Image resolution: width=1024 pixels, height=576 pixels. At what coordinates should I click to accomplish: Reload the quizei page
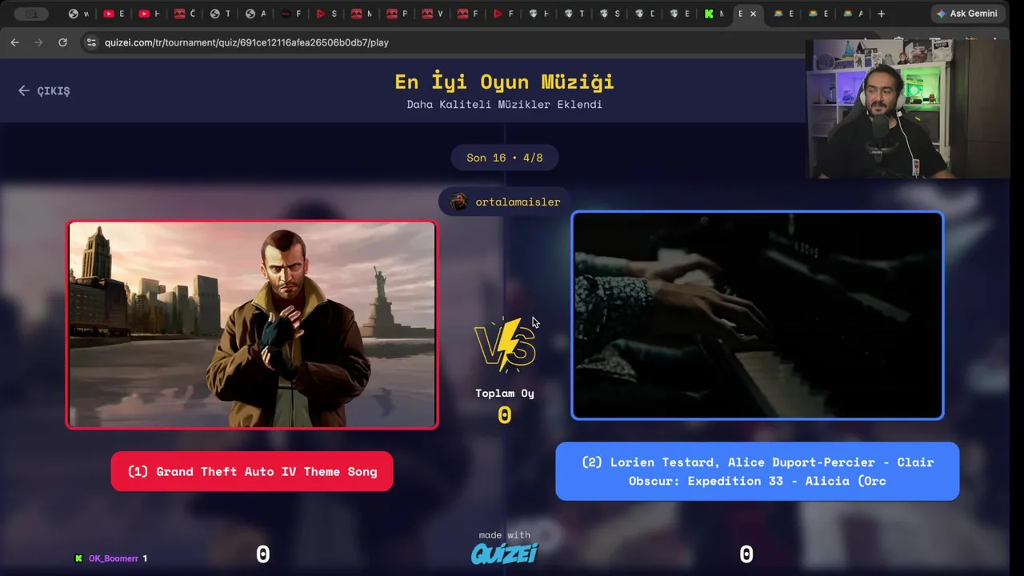(62, 42)
